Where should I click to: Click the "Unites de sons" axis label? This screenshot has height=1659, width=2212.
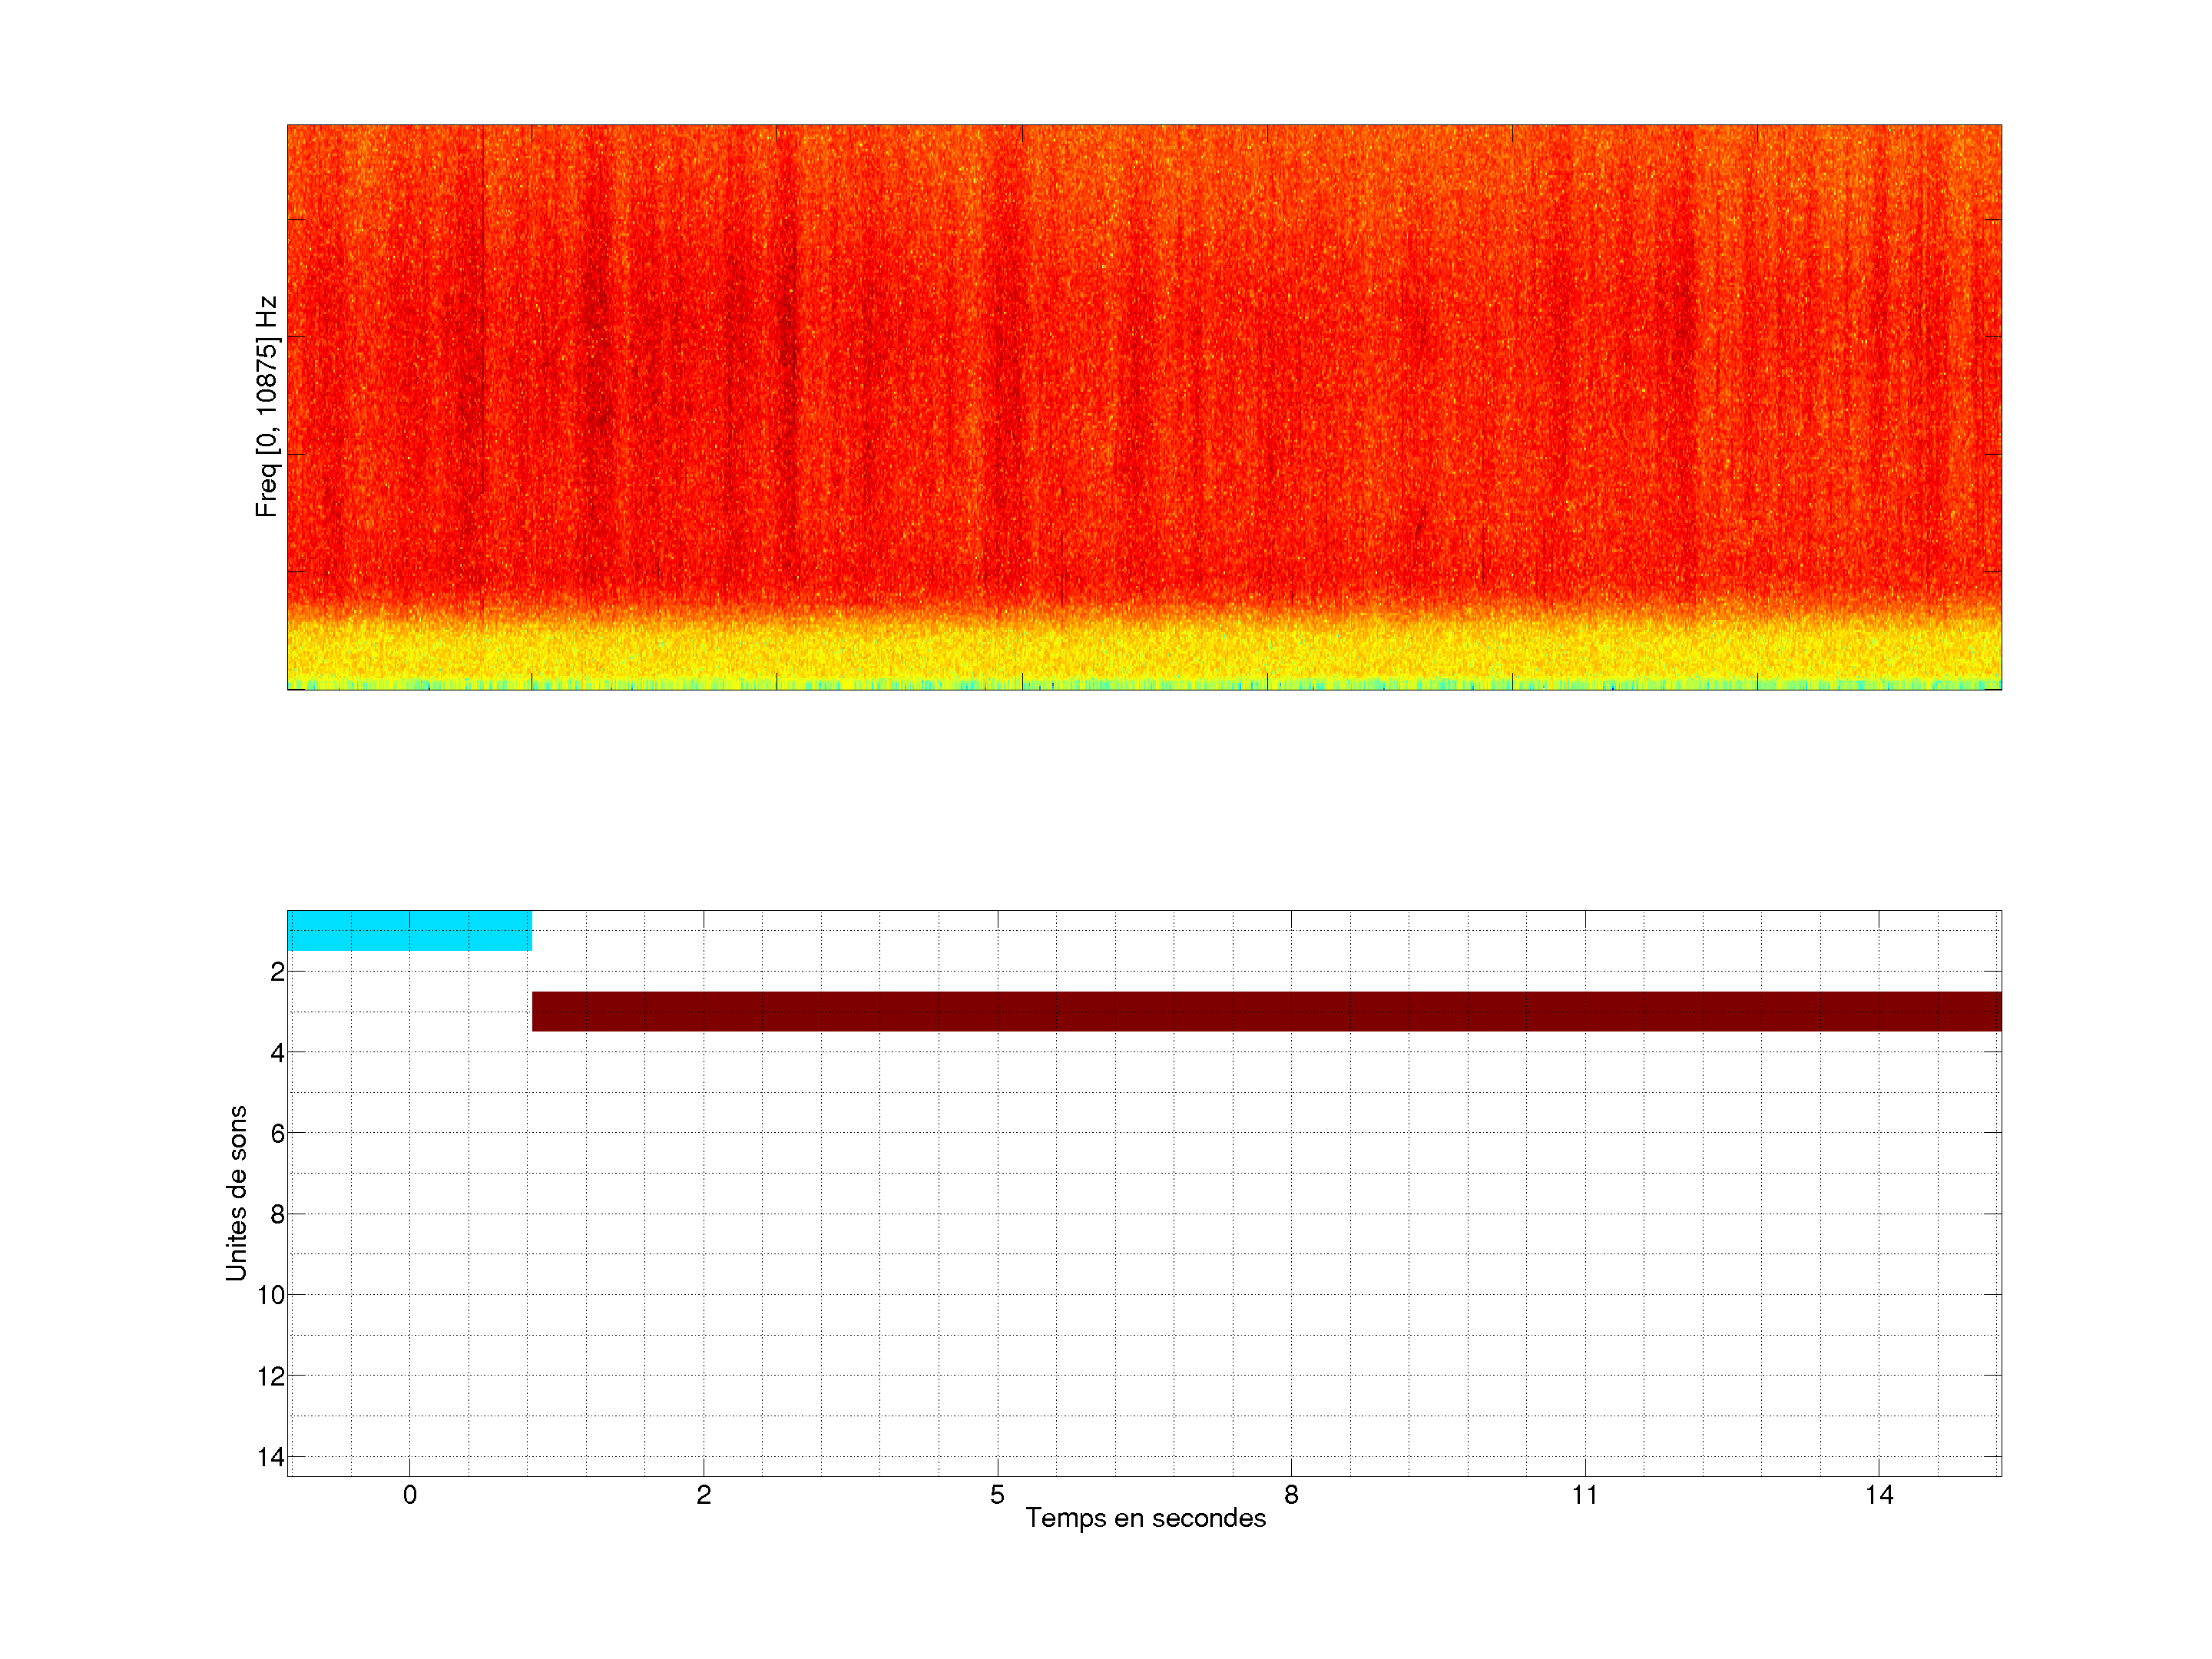tap(236, 1193)
